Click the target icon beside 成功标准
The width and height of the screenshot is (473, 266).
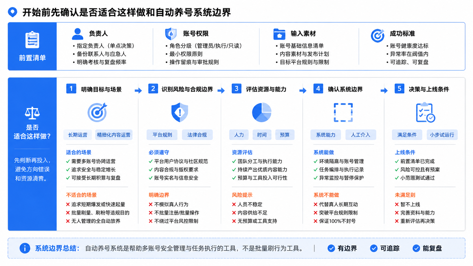tap(378, 35)
